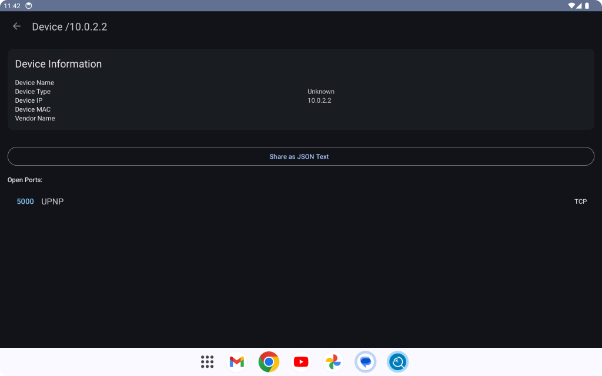This screenshot has height=376, width=602.
Task: Open the app drawer grid icon
Action: tap(207, 361)
